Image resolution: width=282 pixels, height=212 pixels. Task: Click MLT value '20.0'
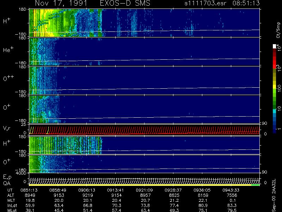click(x=59, y=200)
